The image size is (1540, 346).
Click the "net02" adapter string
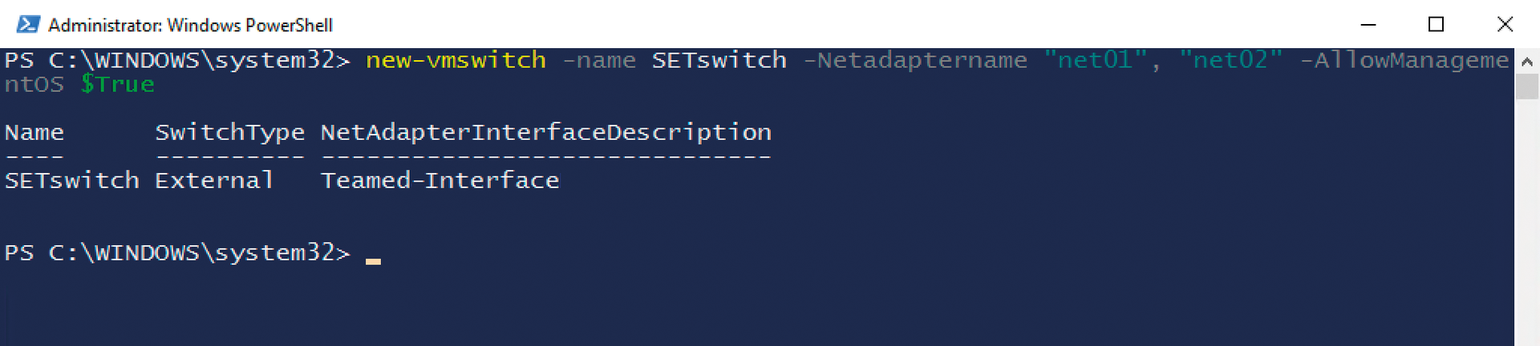click(x=1231, y=60)
